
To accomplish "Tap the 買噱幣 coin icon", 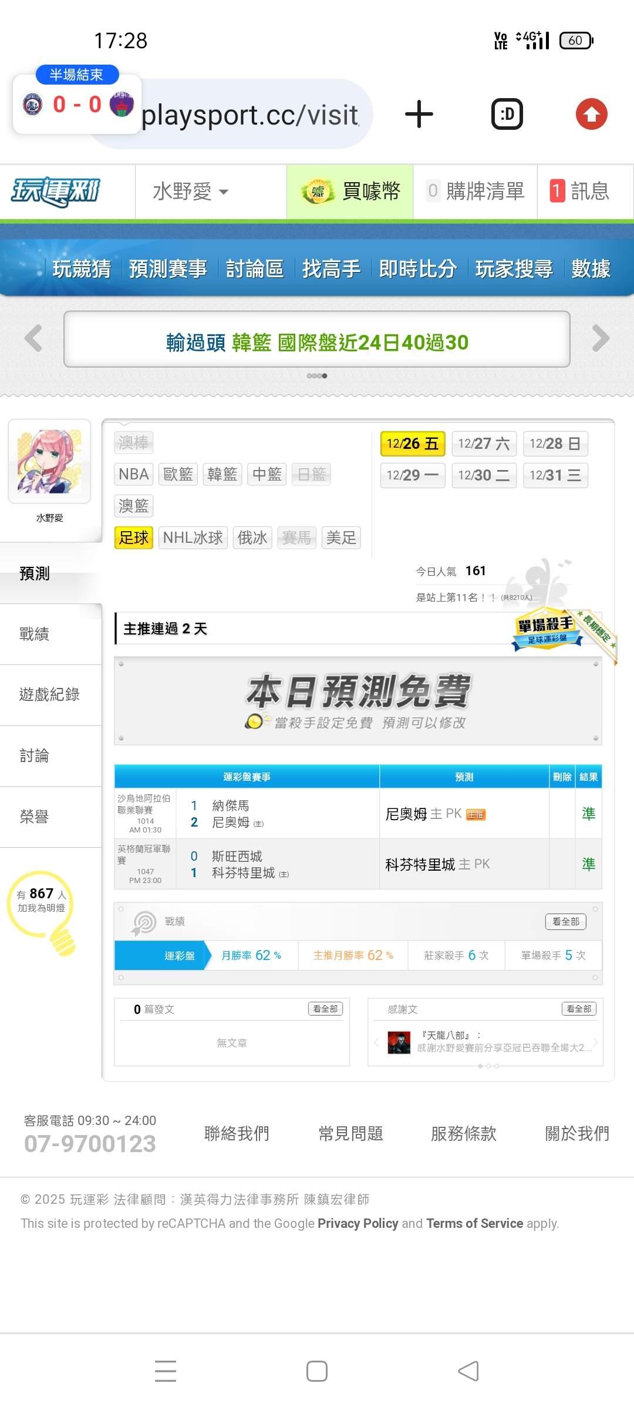I will [318, 192].
